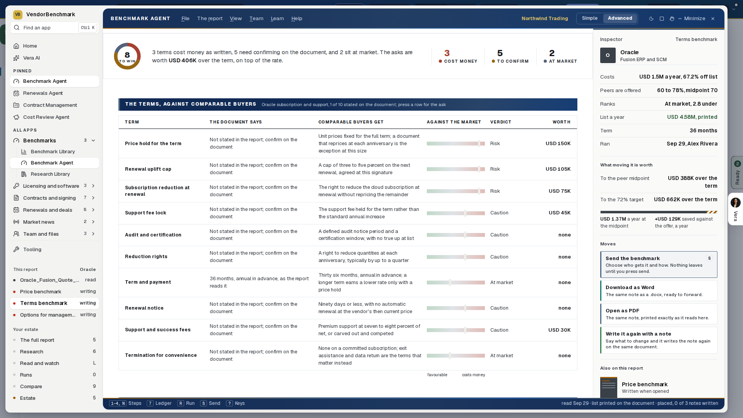
Task: Open the Team menu
Action: (256, 19)
